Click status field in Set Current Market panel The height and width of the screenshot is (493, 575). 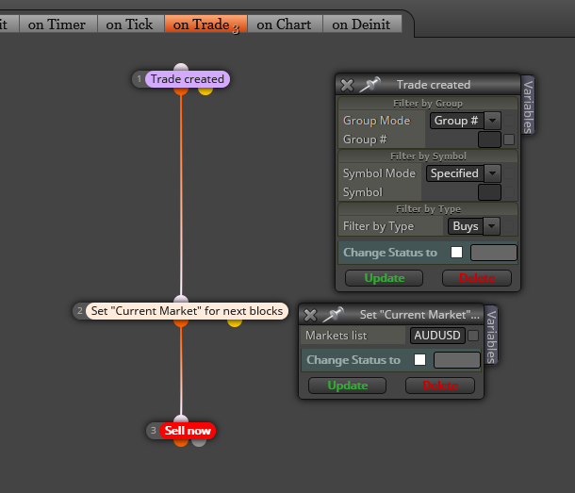(457, 360)
